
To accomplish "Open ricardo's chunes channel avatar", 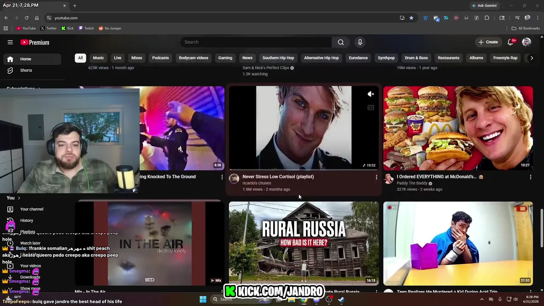I will [234, 178].
